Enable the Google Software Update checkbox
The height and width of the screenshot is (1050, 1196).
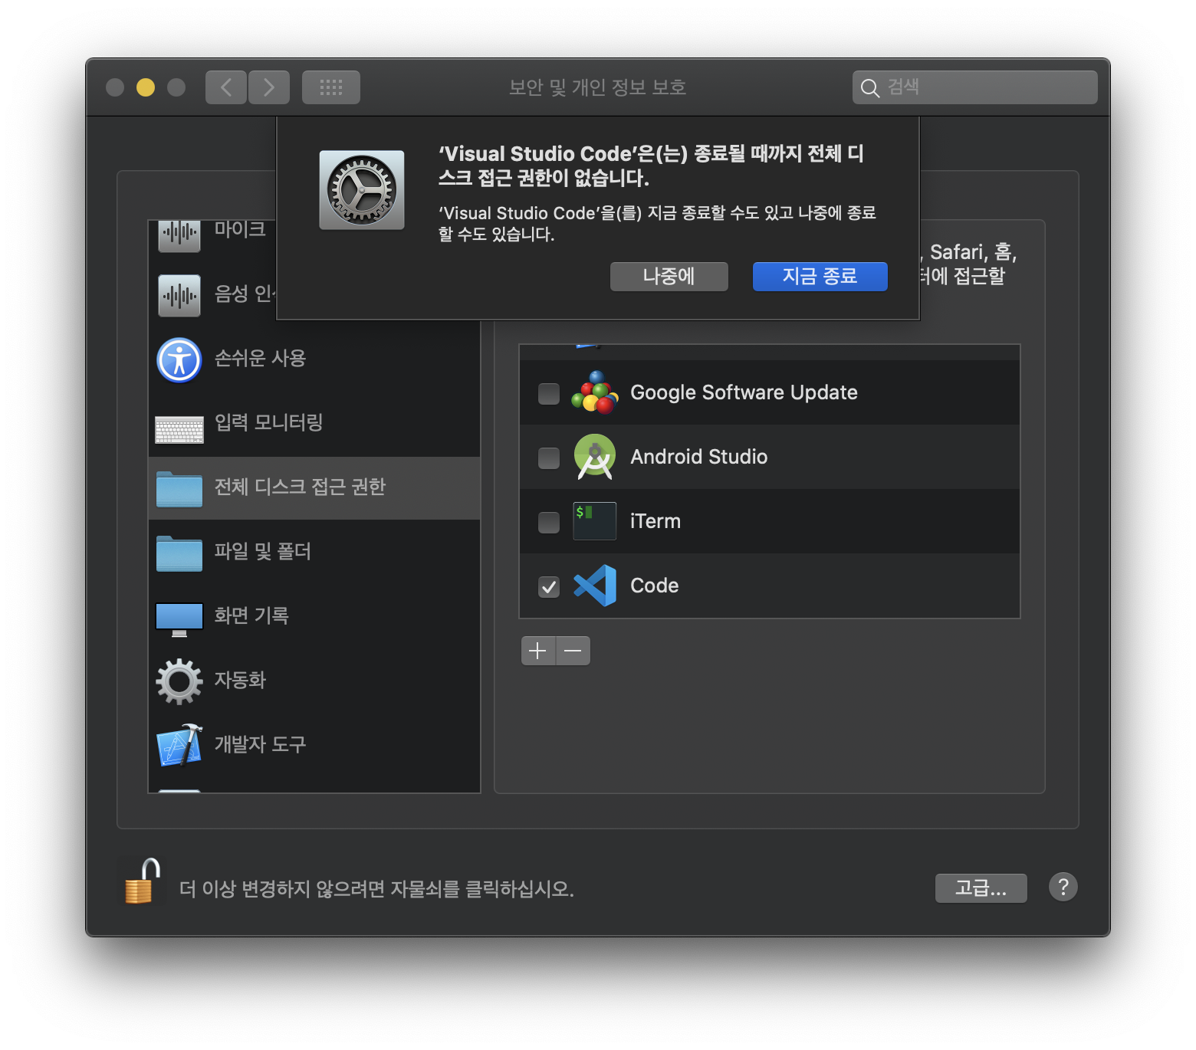tap(549, 394)
